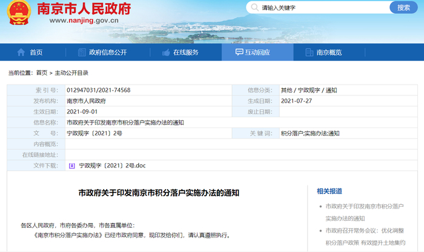The height and width of the screenshot is (252, 424).
Task: Select the 信息名称 value in the table
Action: (x=125, y=123)
